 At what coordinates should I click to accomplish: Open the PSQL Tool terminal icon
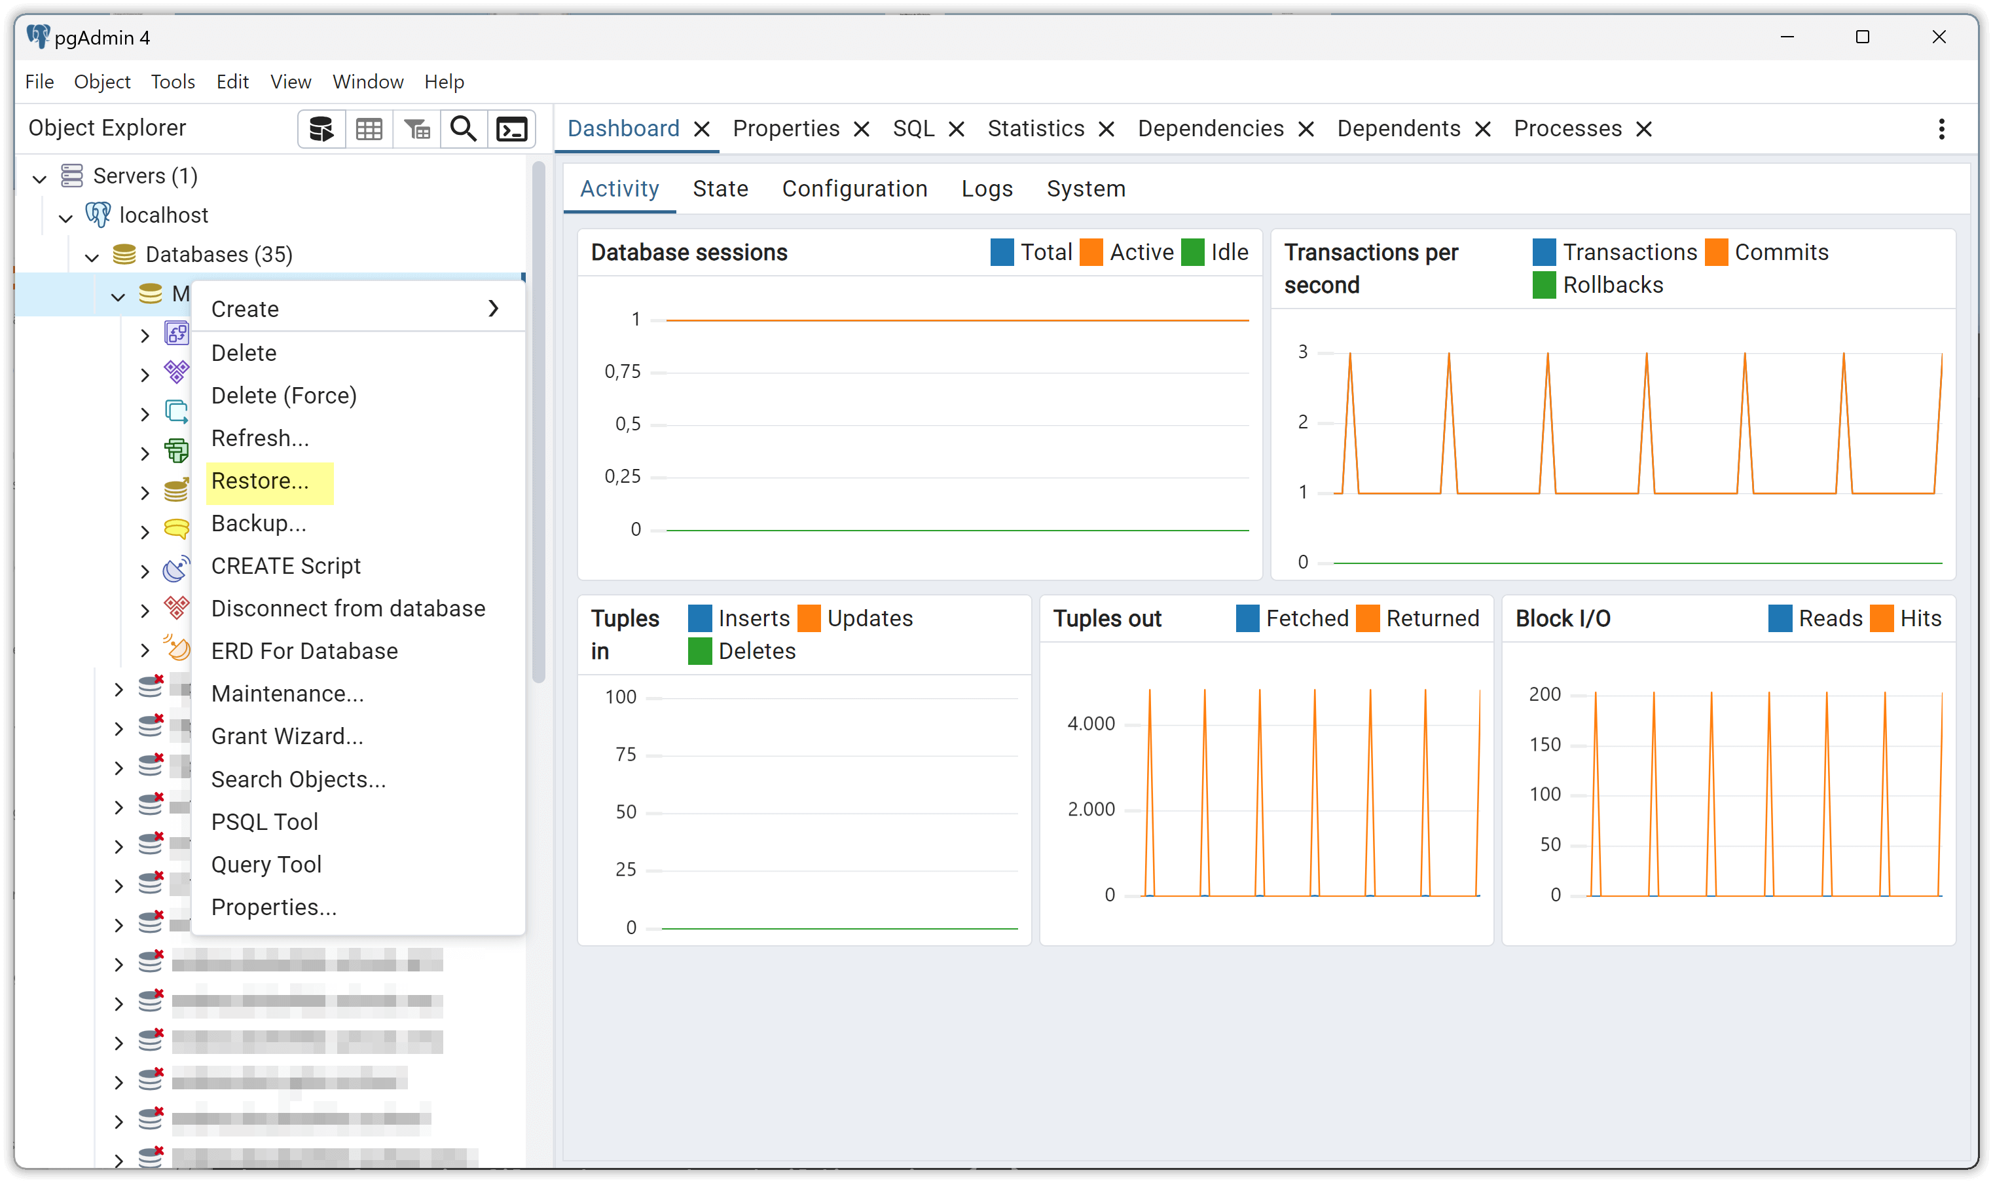click(511, 129)
